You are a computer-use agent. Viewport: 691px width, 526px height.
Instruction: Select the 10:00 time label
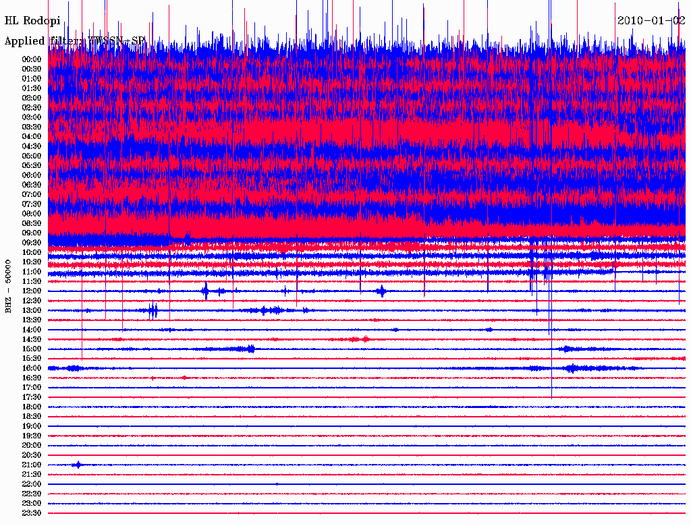point(32,252)
